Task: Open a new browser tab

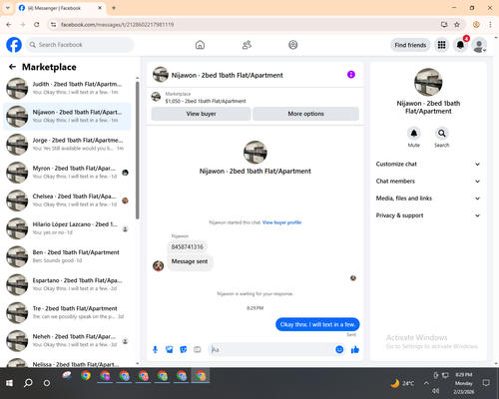Action: tap(114, 8)
